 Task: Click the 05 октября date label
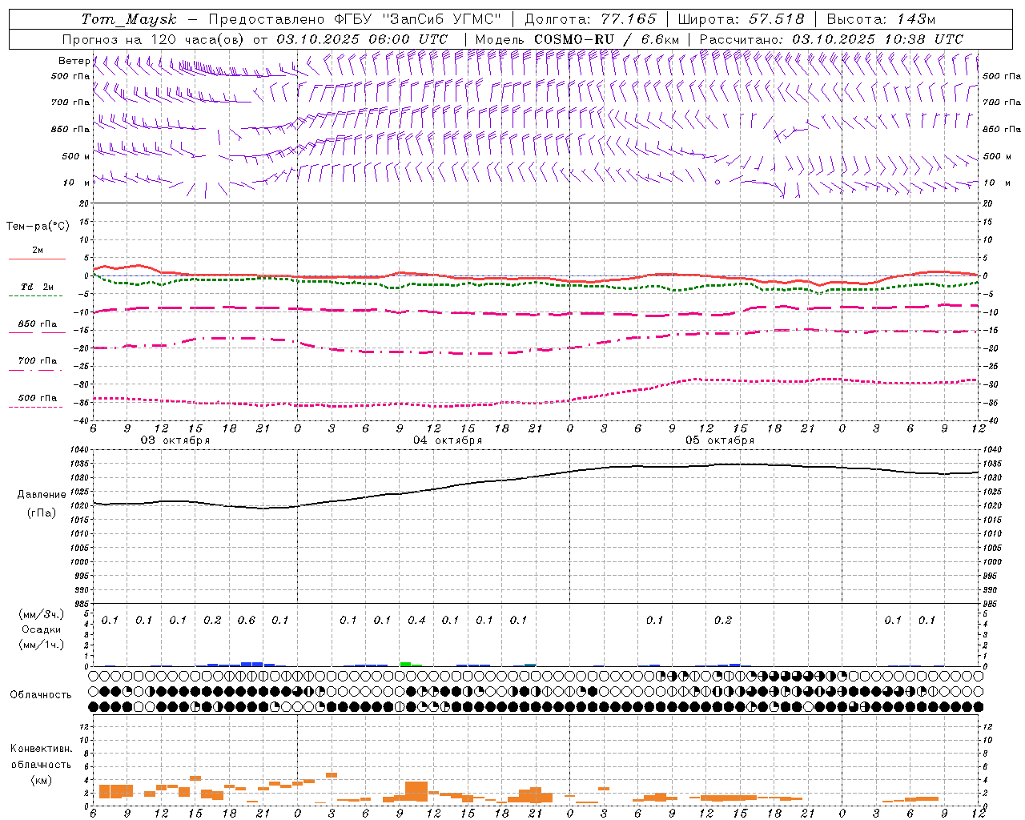tap(720, 440)
